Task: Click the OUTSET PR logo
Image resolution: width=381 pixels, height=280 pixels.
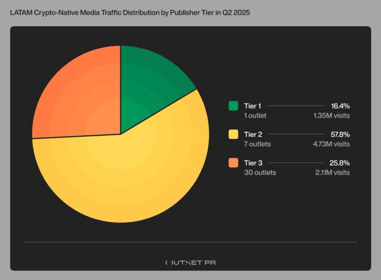Action: (x=191, y=263)
